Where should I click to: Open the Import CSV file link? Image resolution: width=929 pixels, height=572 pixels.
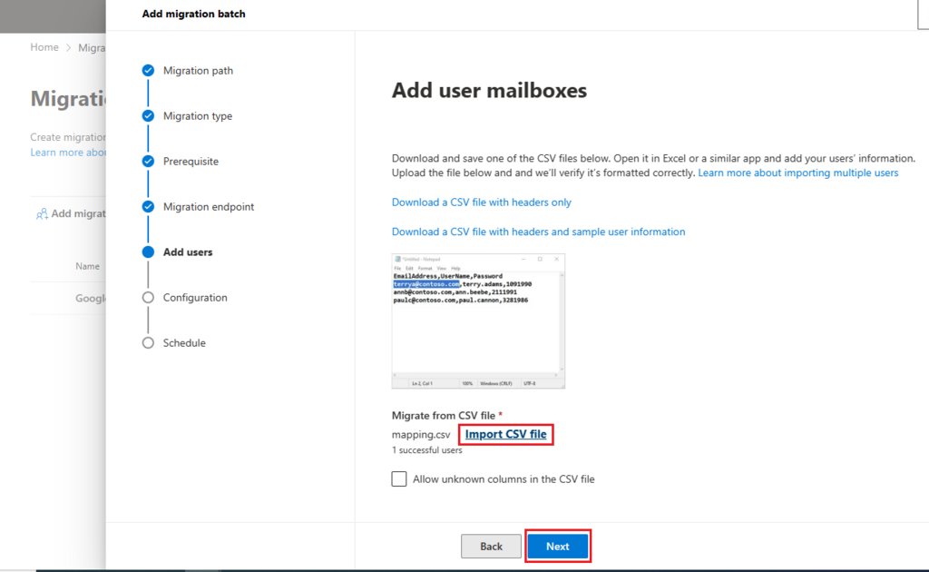[x=505, y=434]
